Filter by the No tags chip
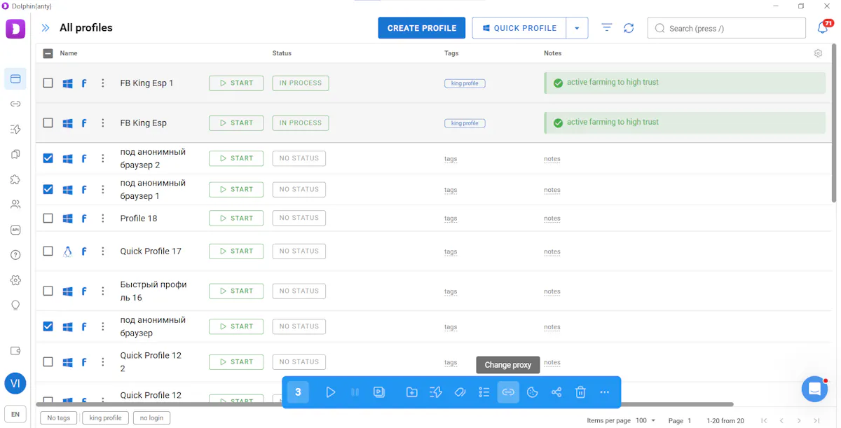The image size is (841, 428). click(x=59, y=418)
